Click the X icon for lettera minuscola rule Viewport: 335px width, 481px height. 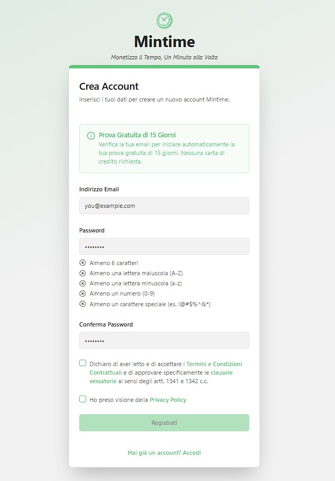[x=82, y=283]
